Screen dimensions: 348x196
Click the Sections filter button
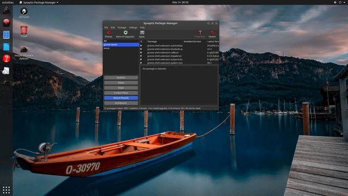click(x=121, y=77)
